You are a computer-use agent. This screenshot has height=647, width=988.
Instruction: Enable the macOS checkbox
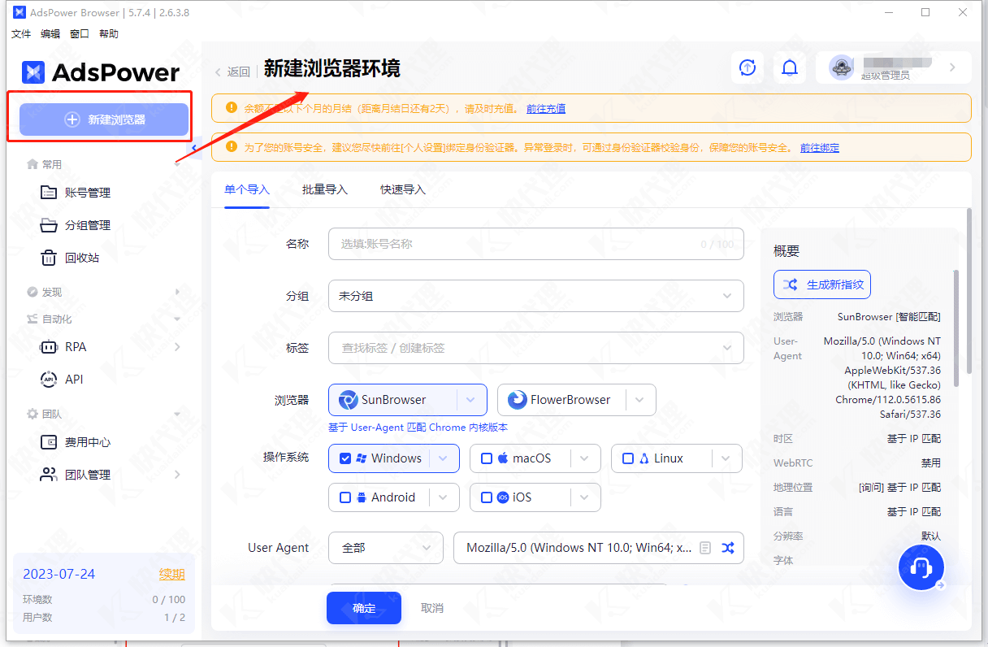coord(487,458)
